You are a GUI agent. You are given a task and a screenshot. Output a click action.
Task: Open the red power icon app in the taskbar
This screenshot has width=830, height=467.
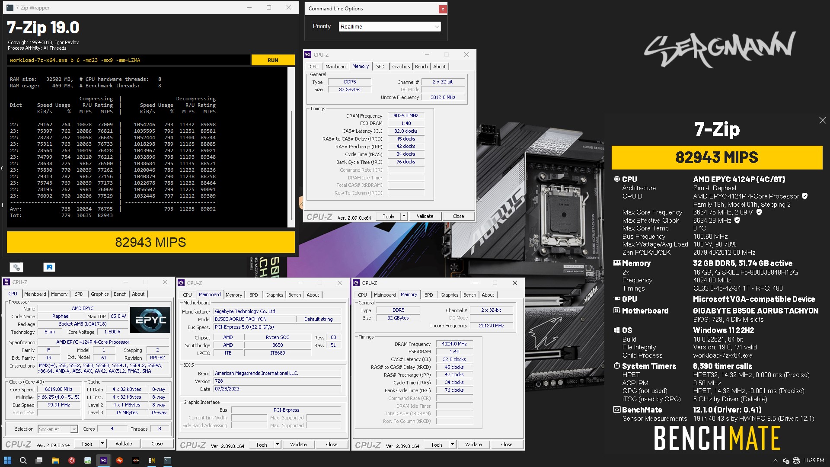click(x=72, y=461)
